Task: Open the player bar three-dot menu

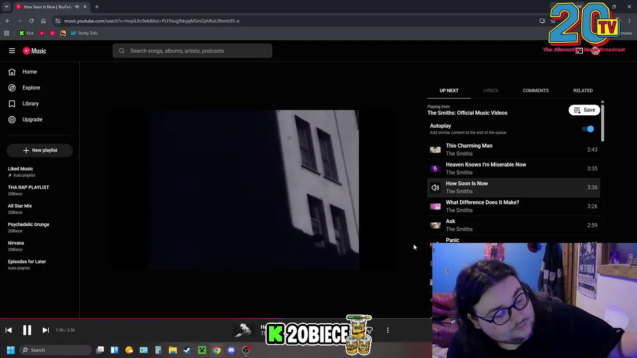Action: [x=388, y=330]
